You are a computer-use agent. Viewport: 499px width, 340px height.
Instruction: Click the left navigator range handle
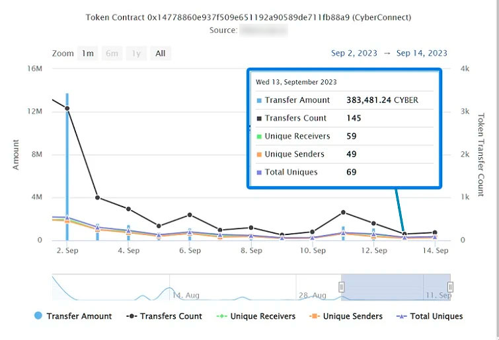342,287
